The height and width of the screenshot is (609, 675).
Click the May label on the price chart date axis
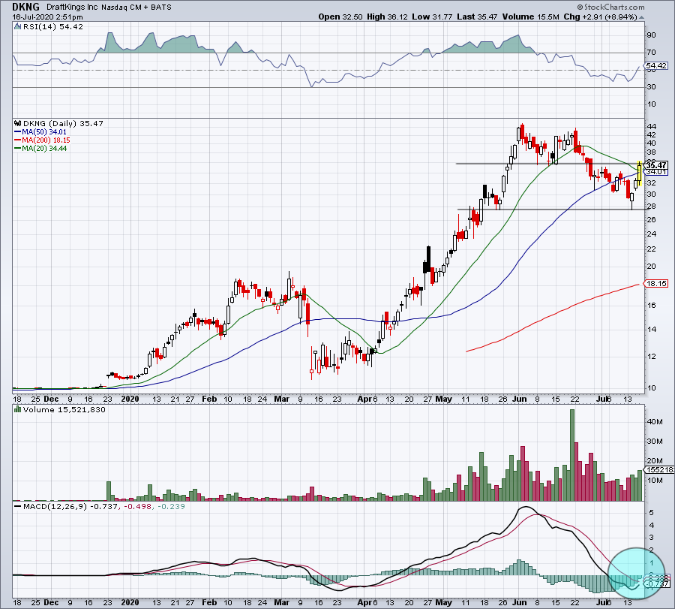[x=444, y=399]
